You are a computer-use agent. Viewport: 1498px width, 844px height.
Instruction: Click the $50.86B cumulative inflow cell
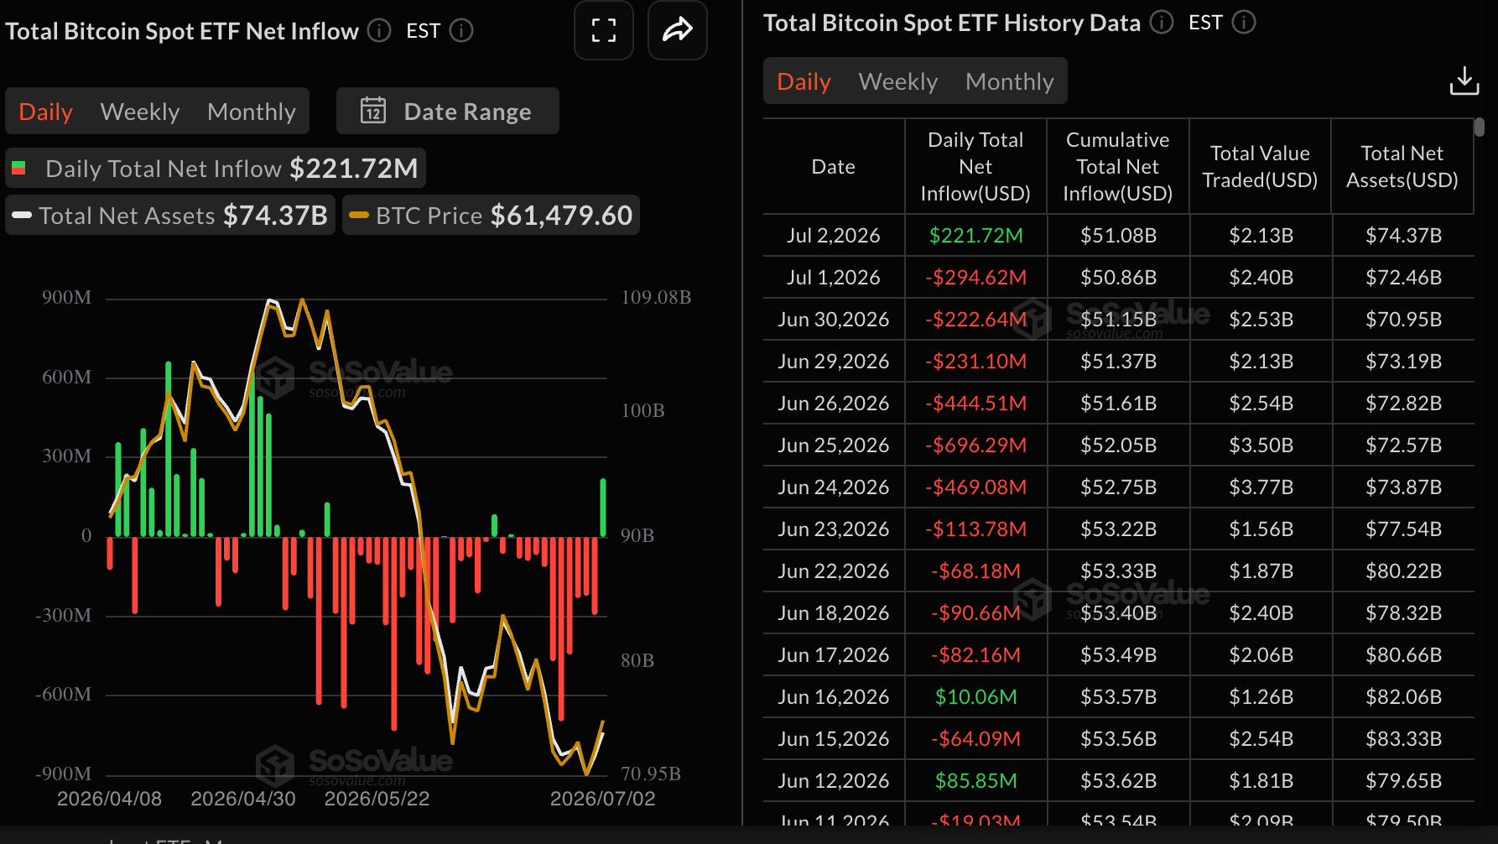1118,278
